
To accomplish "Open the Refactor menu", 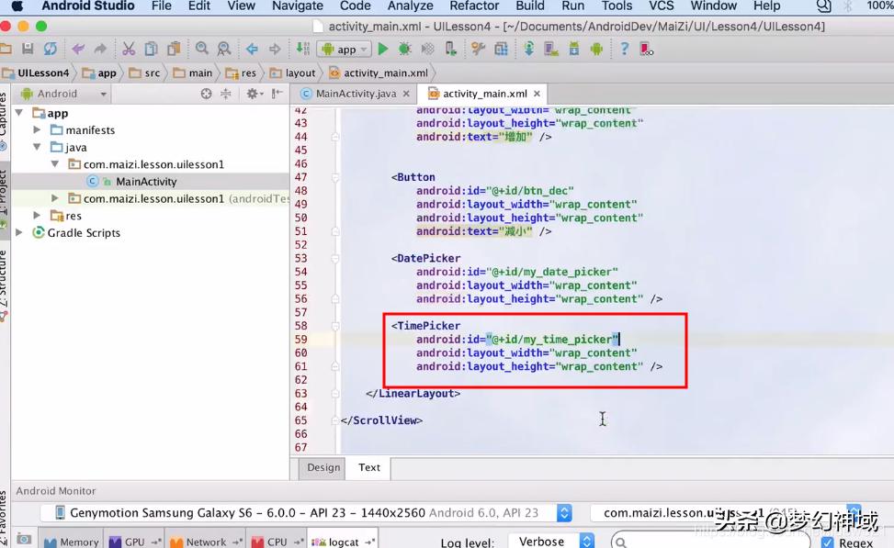I will pos(474,6).
